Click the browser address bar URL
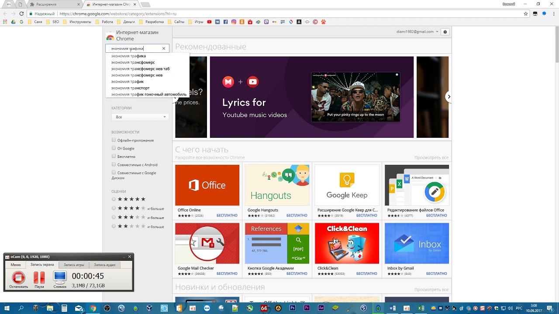The height and width of the screenshot is (314, 559). coord(118,14)
